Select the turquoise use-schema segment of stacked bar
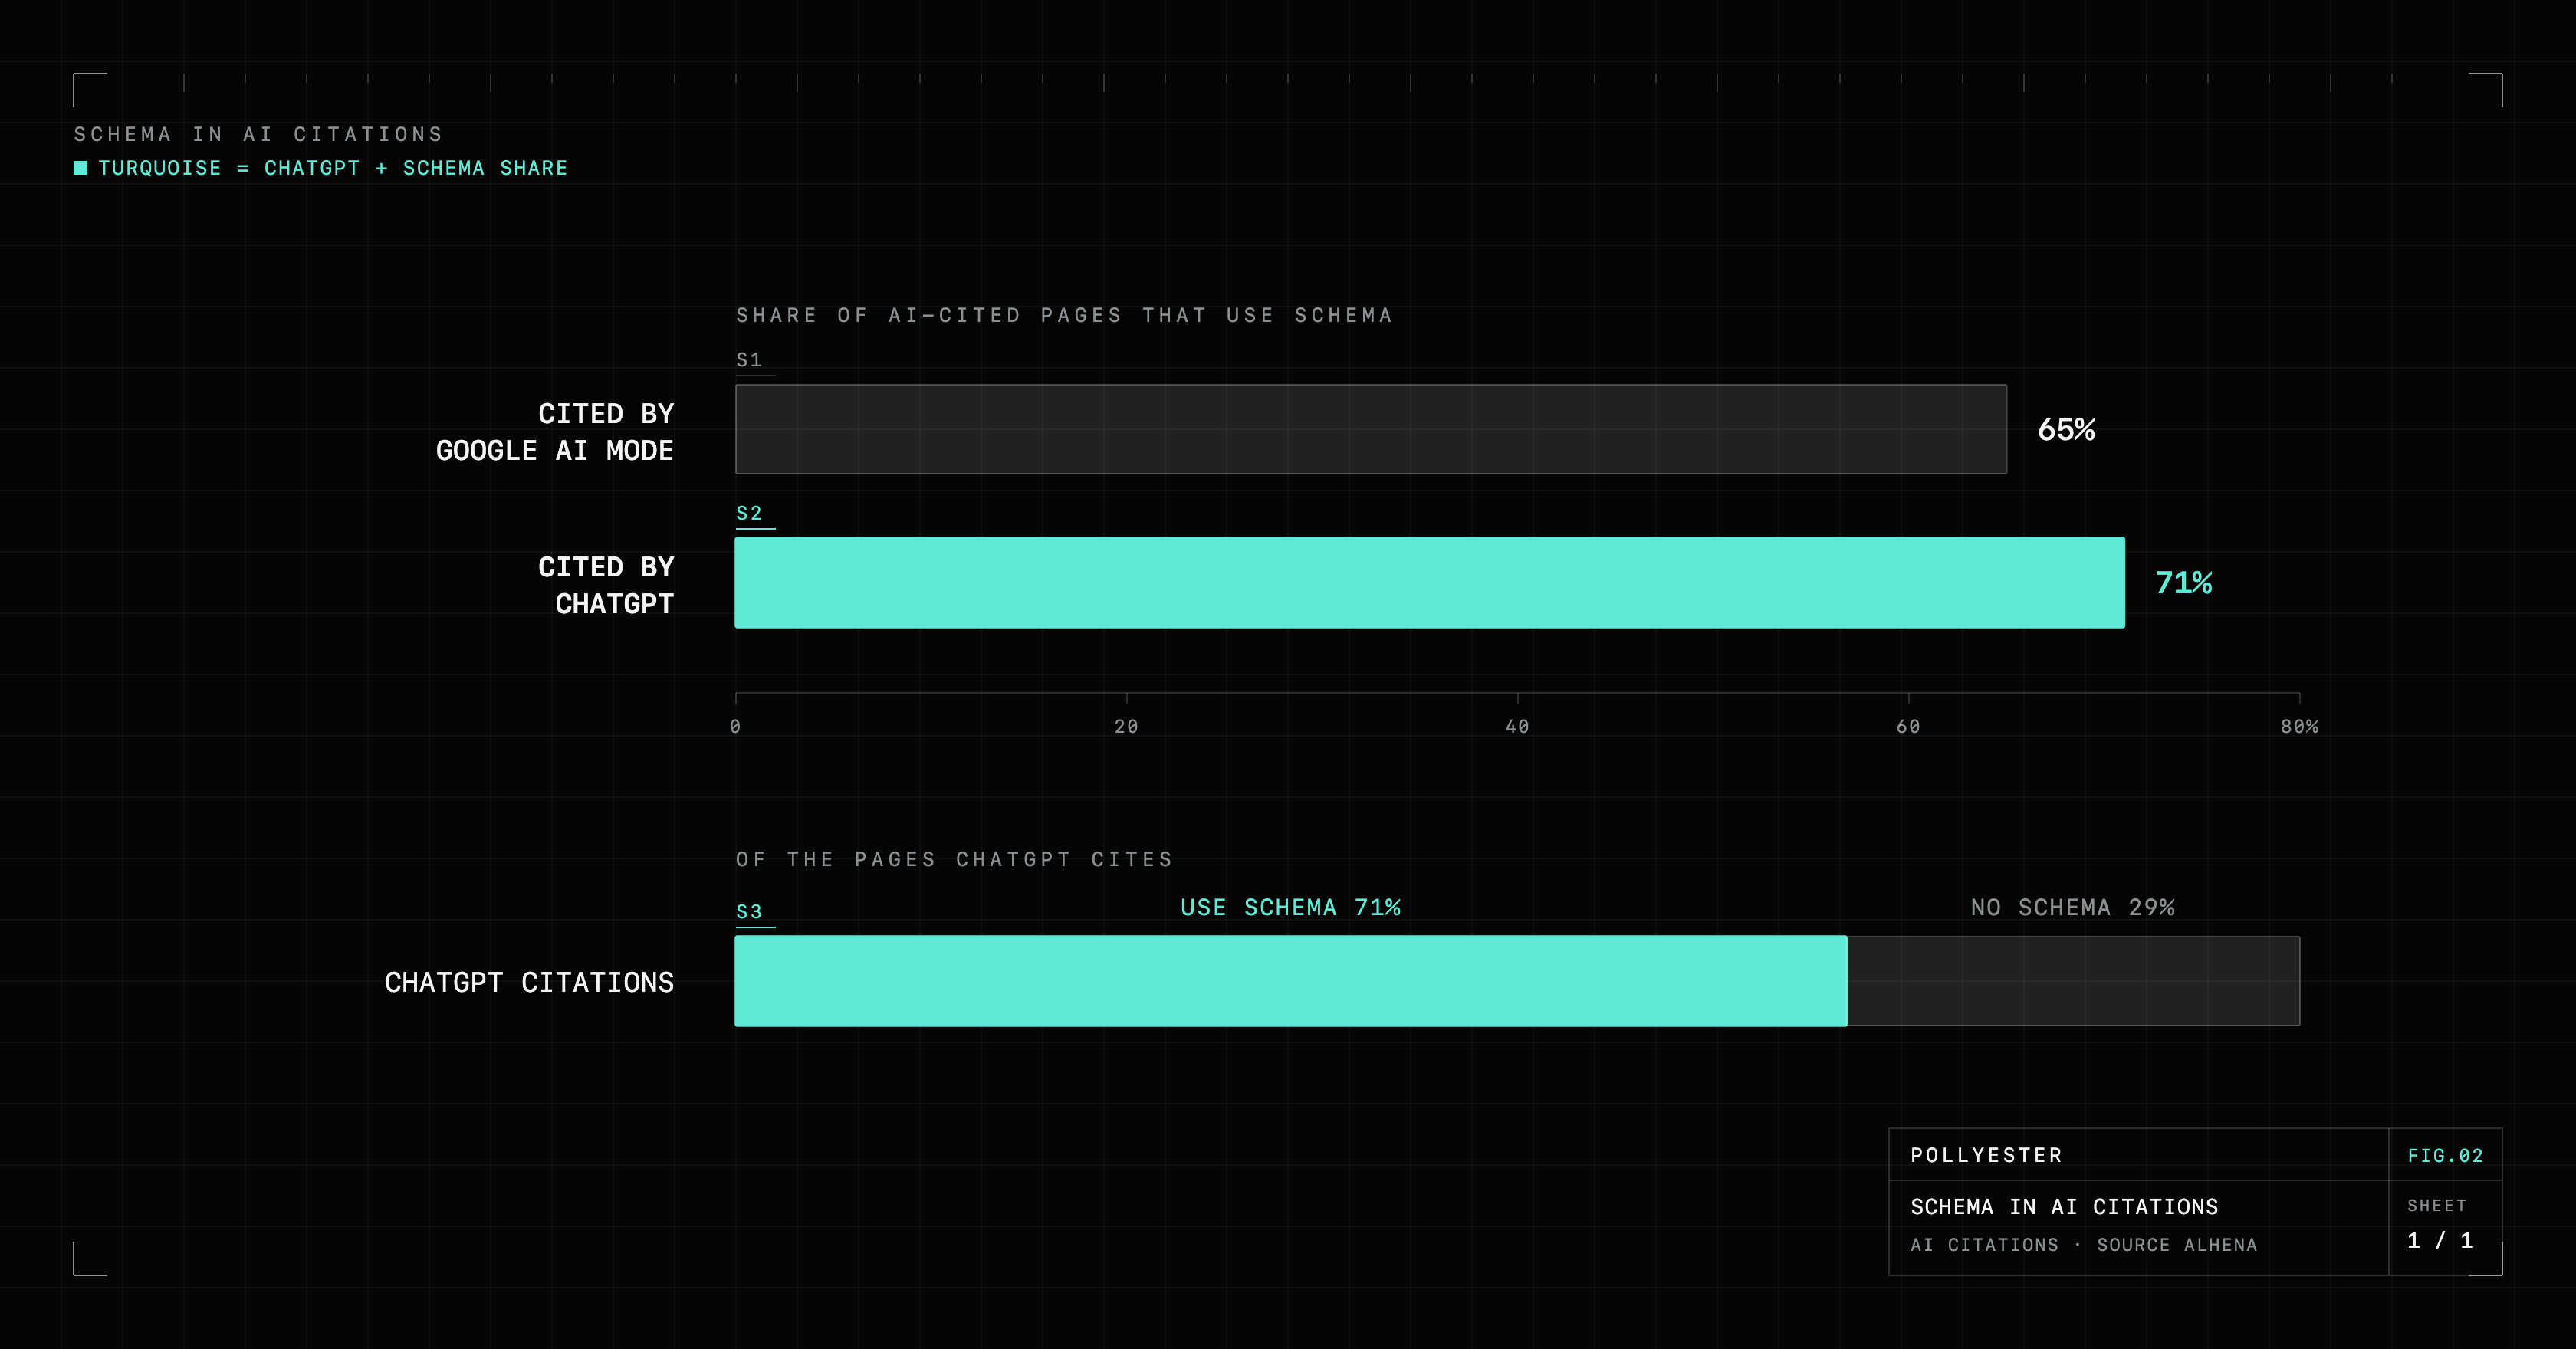Viewport: 2576px width, 1349px height. pyautogui.click(x=1291, y=981)
